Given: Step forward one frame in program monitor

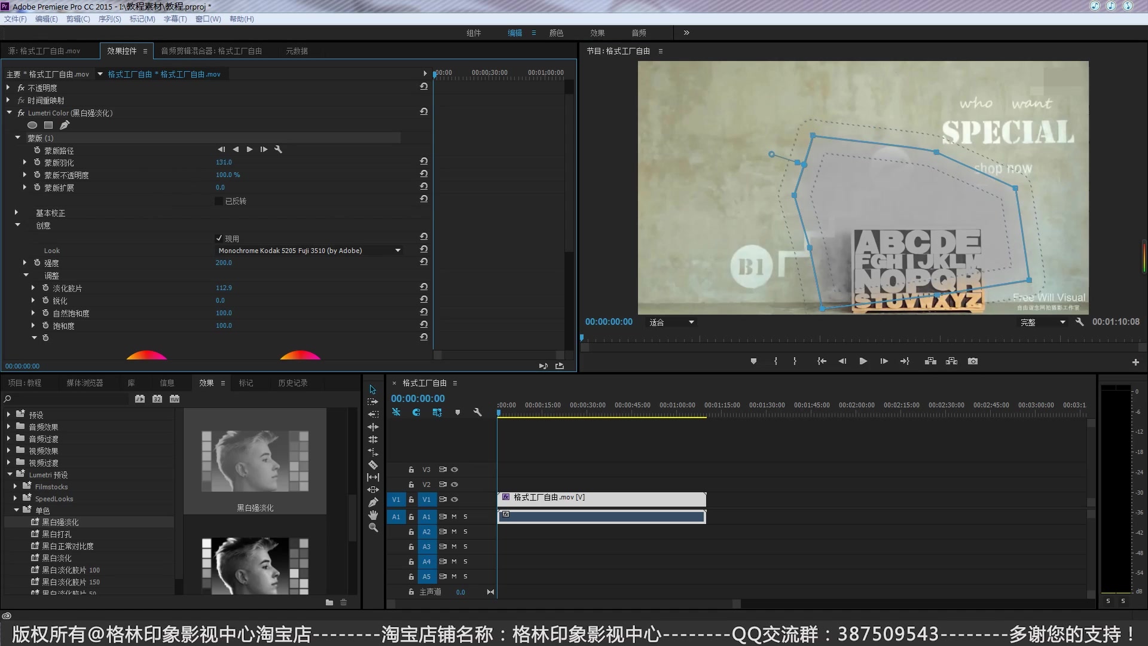Looking at the screenshot, I should click(884, 361).
